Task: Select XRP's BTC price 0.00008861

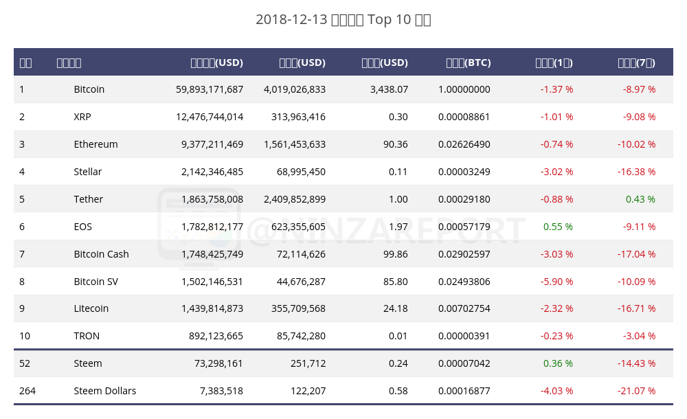Action: [x=464, y=117]
